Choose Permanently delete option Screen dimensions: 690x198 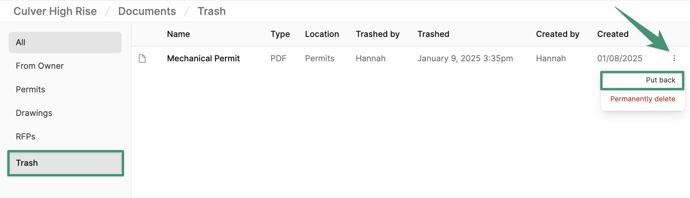642,99
